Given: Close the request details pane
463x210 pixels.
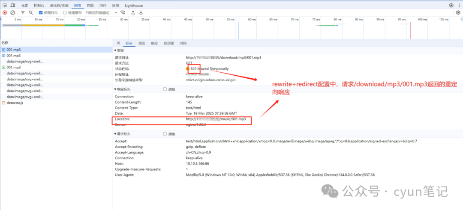Looking at the screenshot, I should tap(118, 43).
